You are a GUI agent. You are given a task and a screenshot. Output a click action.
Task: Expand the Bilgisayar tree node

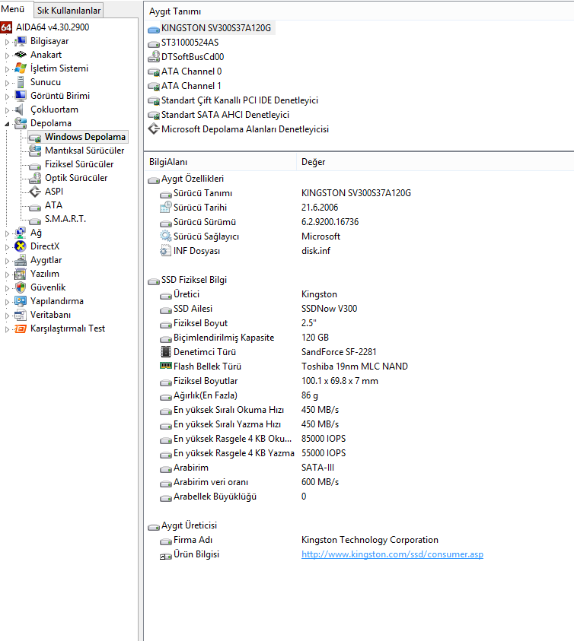7,42
